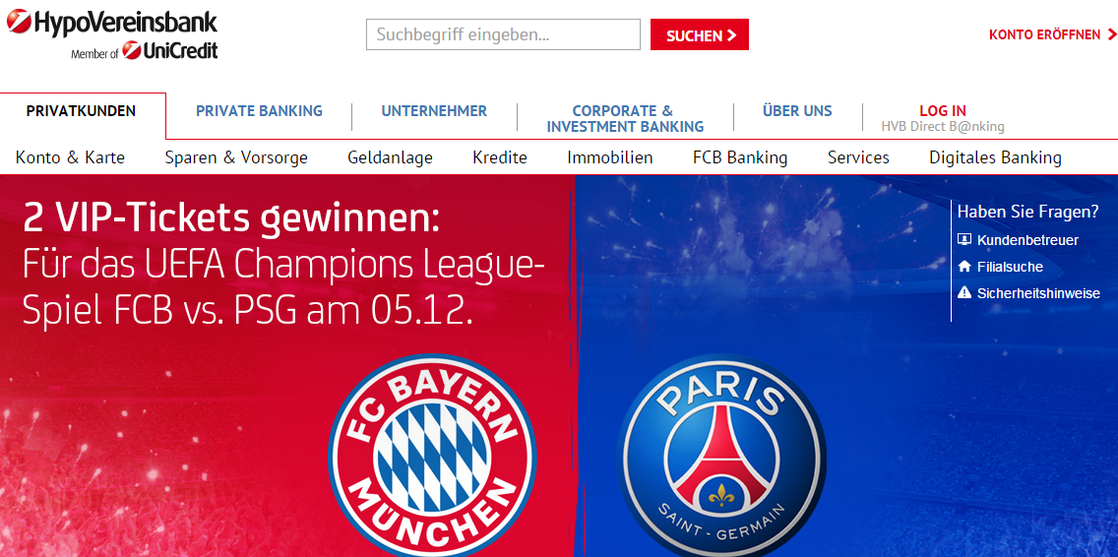The height and width of the screenshot is (557, 1118).
Task: Open the Konto eröffnen link
Action: (x=1044, y=34)
